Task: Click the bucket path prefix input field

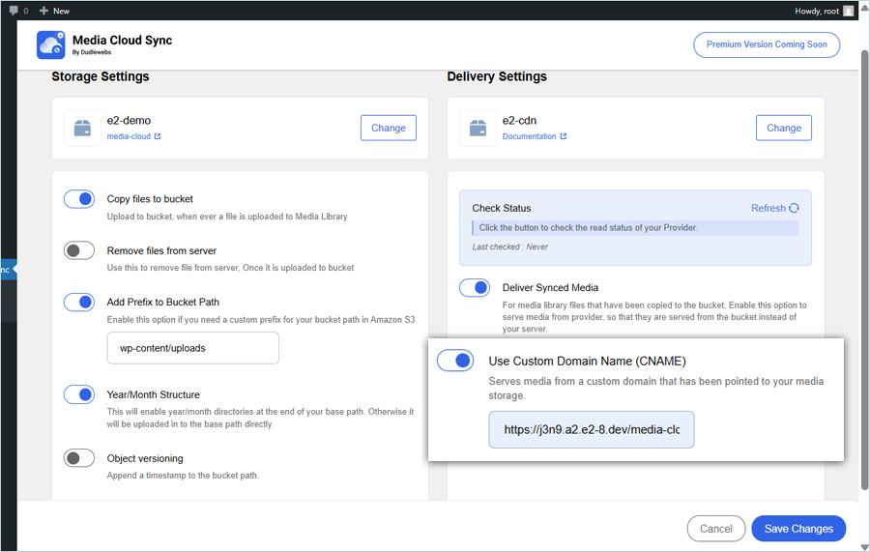Action: [192, 348]
